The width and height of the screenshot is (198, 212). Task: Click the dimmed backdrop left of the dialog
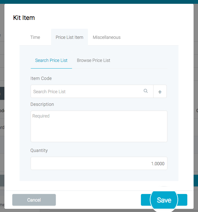2,95
